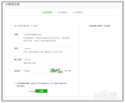This screenshot has width=125, height=103.
Task: Click 立即登录 to log in
Action: 107,26
